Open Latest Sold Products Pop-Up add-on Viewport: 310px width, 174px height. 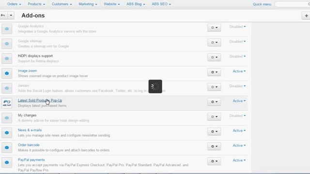(x=40, y=101)
